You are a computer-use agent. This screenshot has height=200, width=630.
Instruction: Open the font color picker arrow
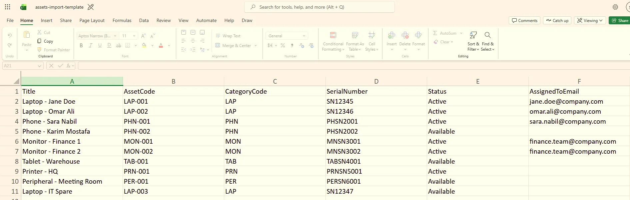point(169,45)
